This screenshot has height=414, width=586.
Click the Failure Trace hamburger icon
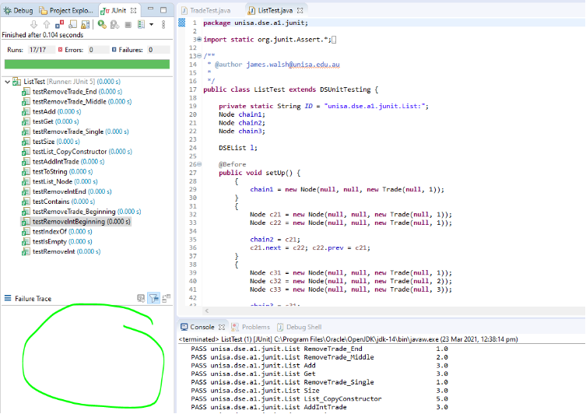coord(8,298)
